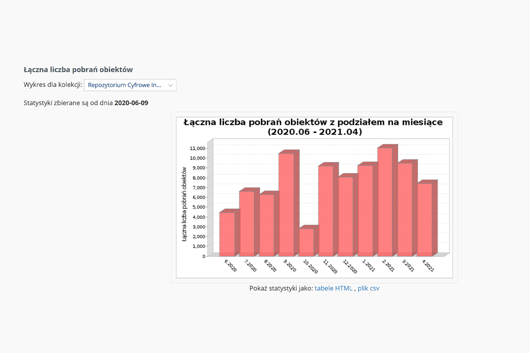Click the tallest bar, 2.2021
This screenshot has width=530, height=353.
tap(385, 202)
